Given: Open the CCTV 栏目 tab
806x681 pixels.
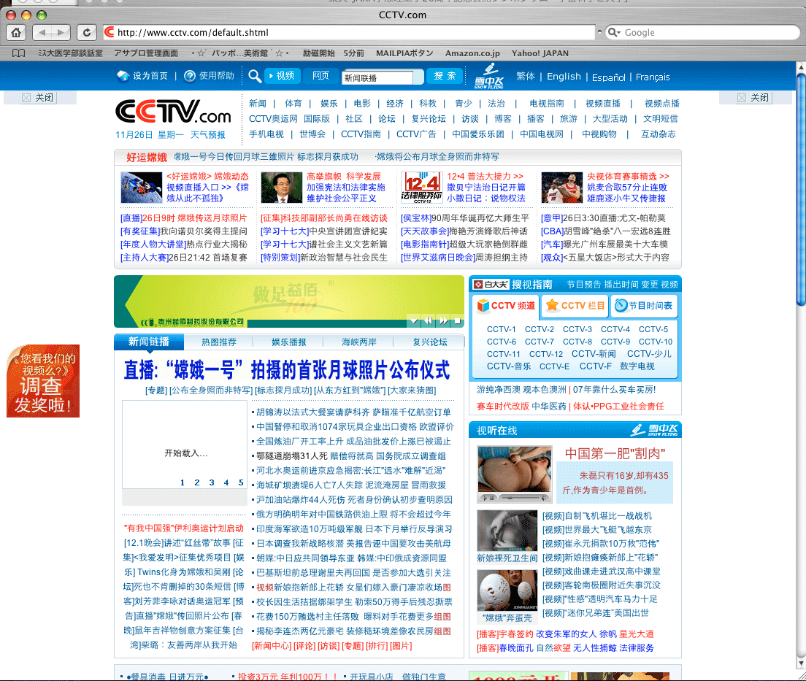Looking at the screenshot, I should click(575, 306).
